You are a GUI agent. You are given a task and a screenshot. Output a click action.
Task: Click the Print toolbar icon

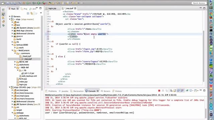click(x=15, y=3)
